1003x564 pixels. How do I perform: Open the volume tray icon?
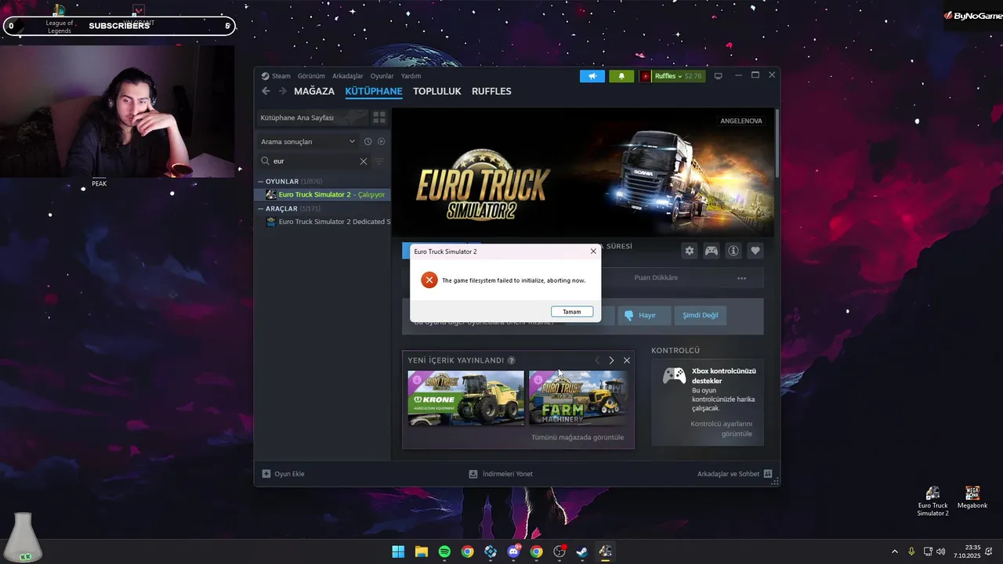pyautogui.click(x=940, y=551)
